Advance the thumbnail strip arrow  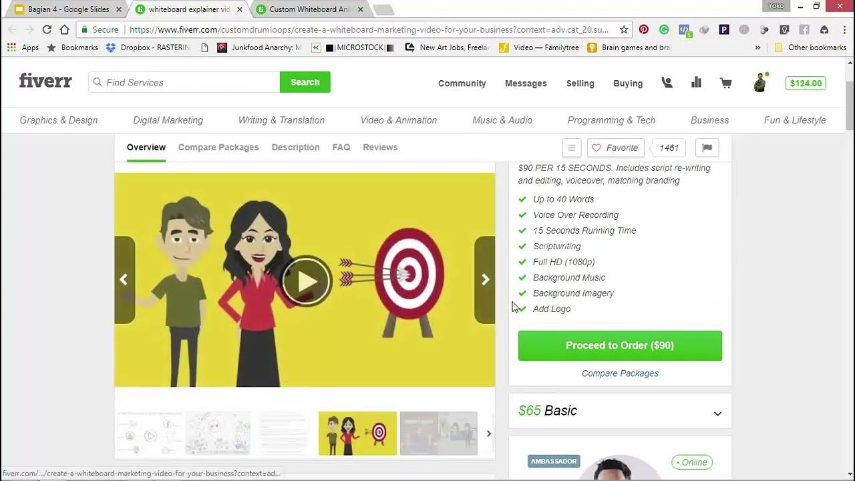click(x=488, y=434)
